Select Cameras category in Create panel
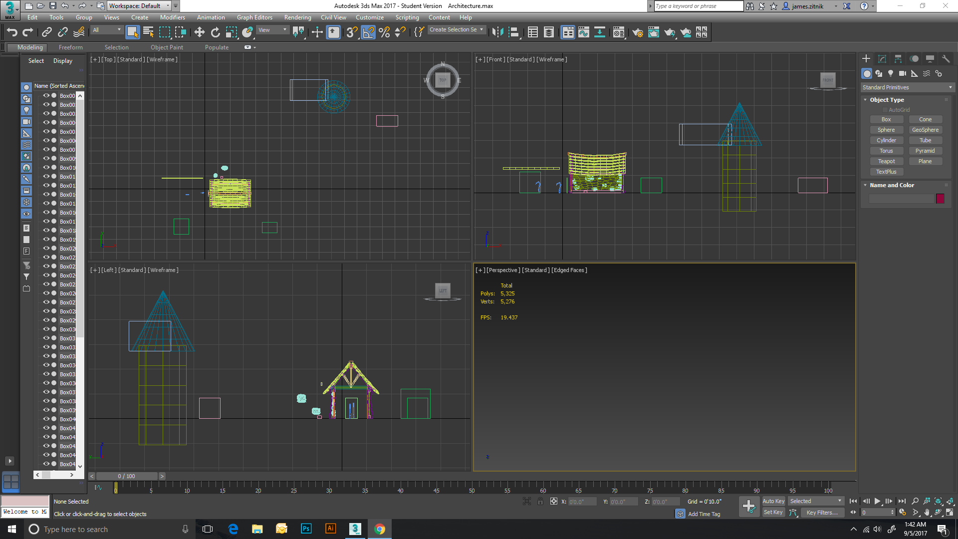This screenshot has height=539, width=958. pos(903,73)
